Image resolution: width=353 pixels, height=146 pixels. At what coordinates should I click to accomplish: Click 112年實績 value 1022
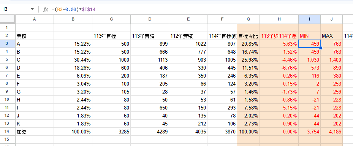188,44
